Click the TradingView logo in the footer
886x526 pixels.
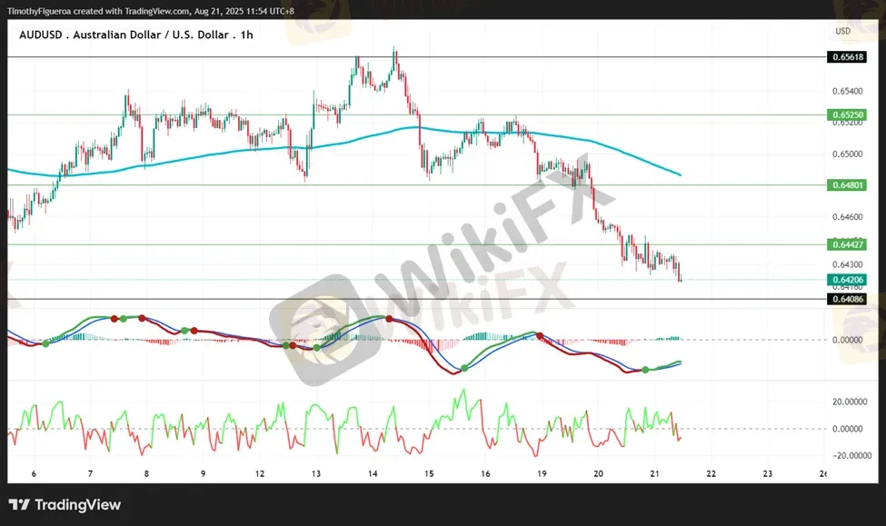[x=65, y=505]
